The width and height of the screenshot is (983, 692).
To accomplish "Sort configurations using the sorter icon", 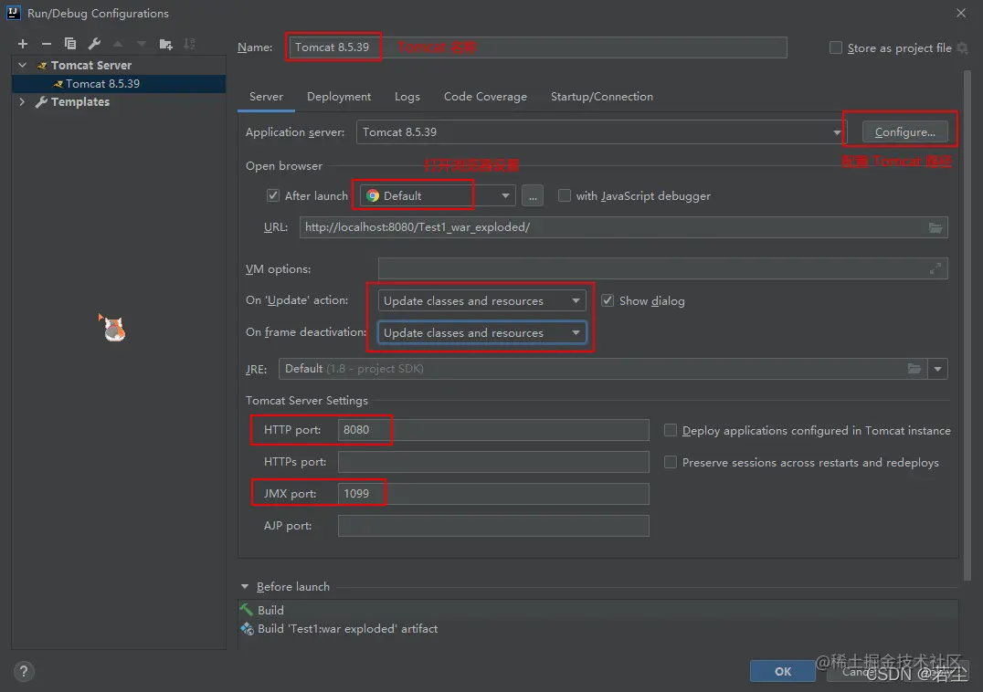I will [191, 43].
